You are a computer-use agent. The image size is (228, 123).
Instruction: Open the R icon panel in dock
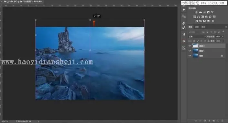(x=184, y=48)
